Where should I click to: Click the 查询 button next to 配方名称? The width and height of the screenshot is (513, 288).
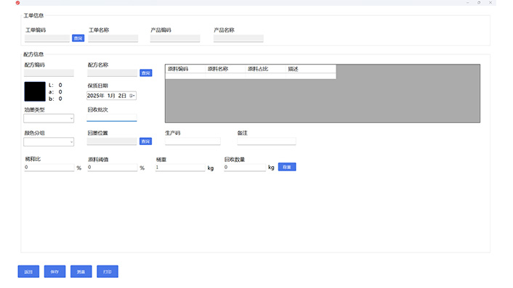(x=146, y=73)
